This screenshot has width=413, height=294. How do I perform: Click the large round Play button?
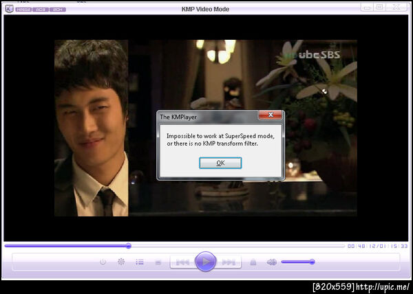tap(205, 262)
